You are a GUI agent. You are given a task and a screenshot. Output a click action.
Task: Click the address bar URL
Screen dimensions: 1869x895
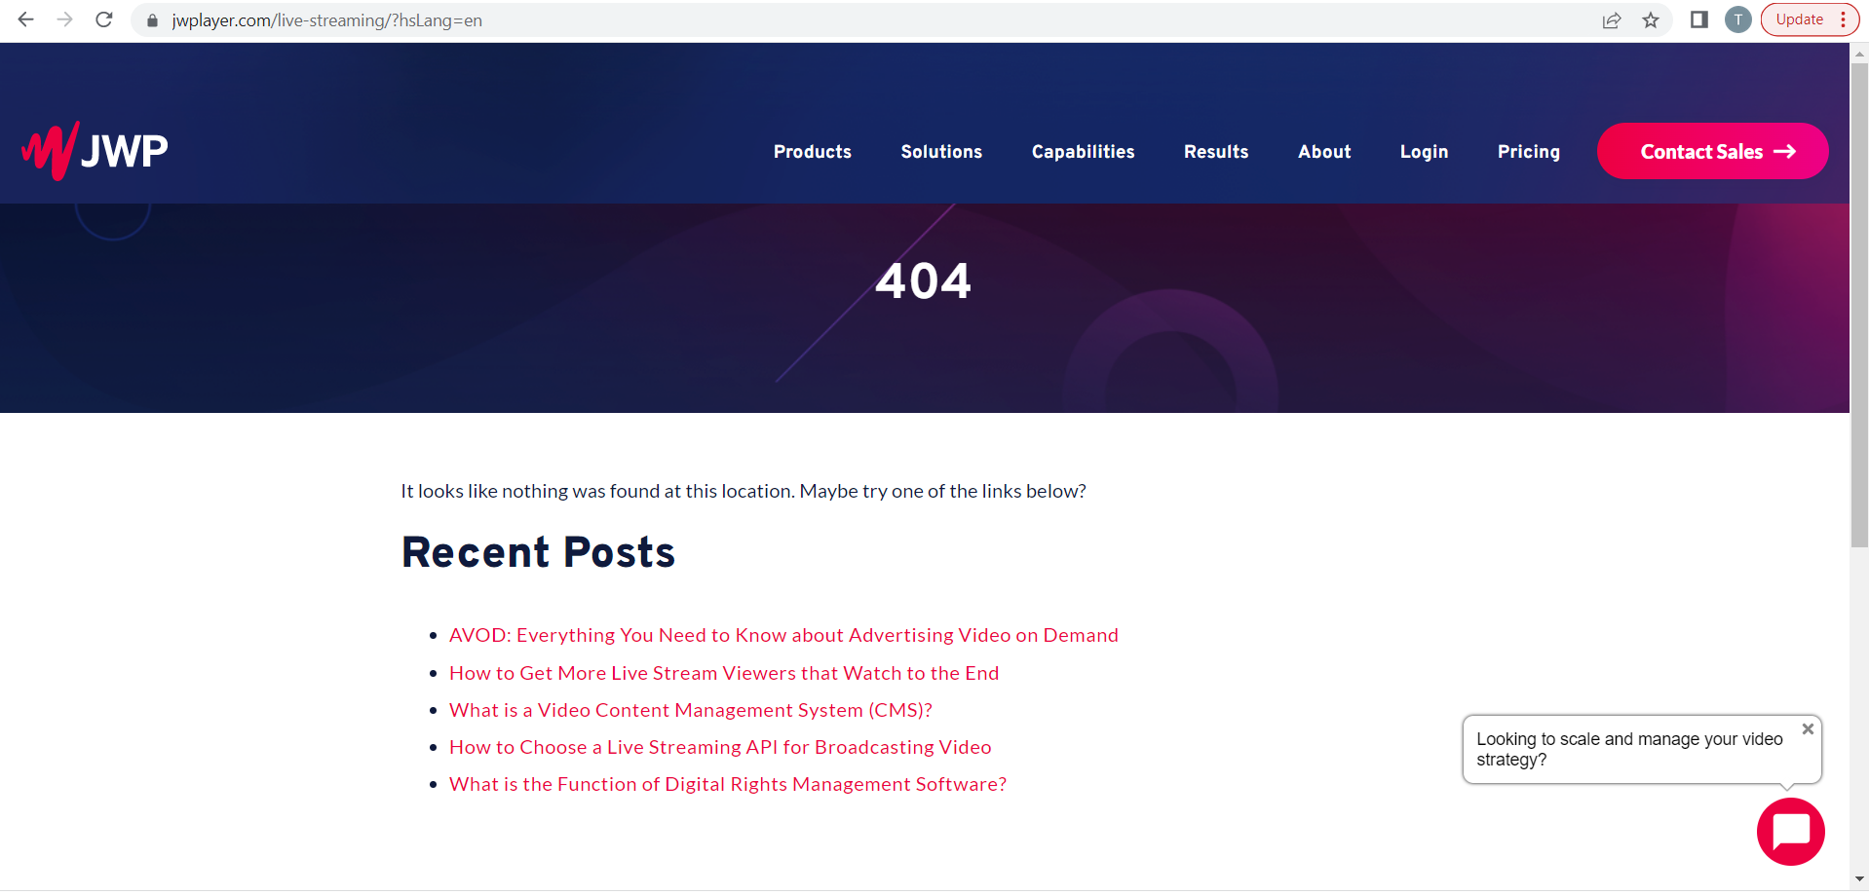[x=327, y=20]
